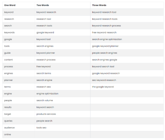Select the 'keyword research tool' cell
The height and width of the screenshot is (140, 165).
click(x=104, y=12)
